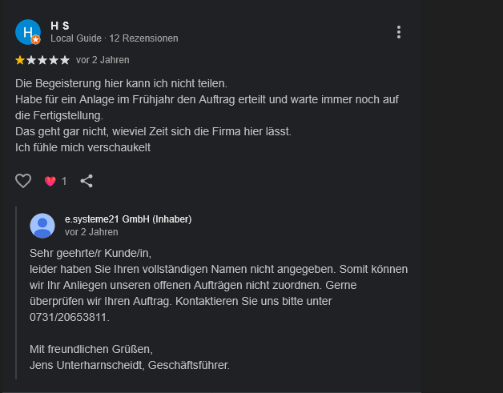Like the review with the outlined heart
Viewport: 503px width, 393px height.
click(x=23, y=181)
